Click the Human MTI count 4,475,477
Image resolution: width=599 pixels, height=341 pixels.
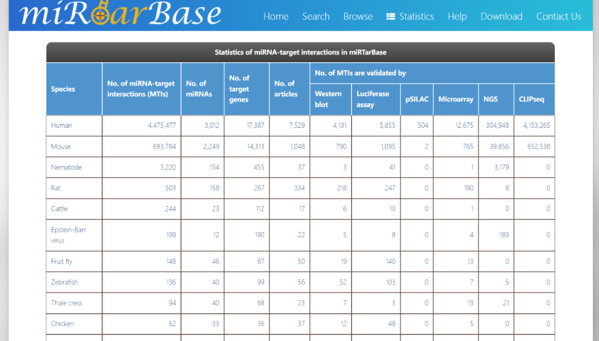click(161, 126)
